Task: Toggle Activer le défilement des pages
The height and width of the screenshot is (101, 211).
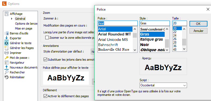Action: coord(45,96)
